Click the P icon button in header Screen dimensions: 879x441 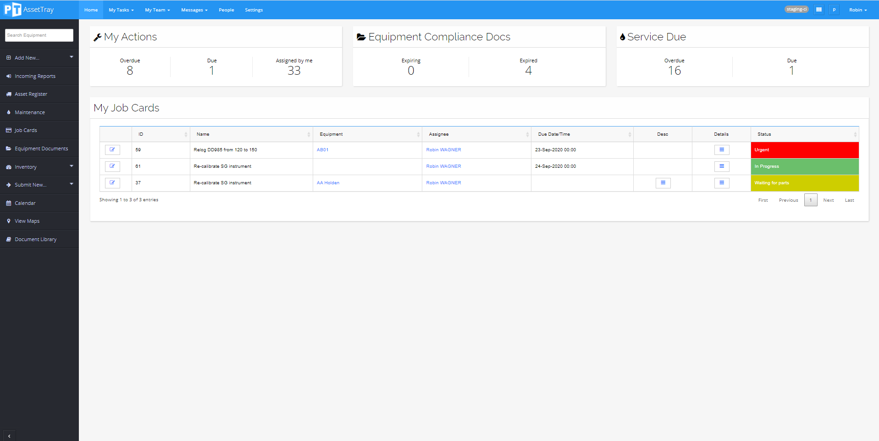(x=834, y=10)
